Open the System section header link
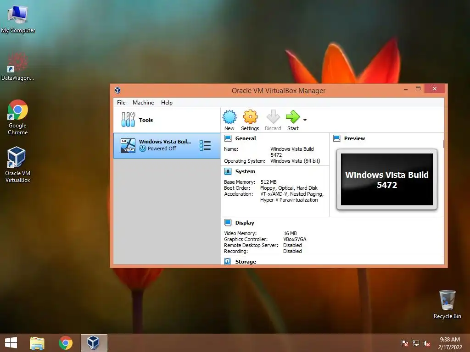 pos(245,171)
